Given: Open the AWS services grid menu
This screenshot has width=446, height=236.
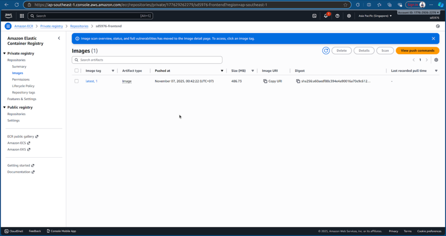Looking at the screenshot, I should (x=22, y=16).
